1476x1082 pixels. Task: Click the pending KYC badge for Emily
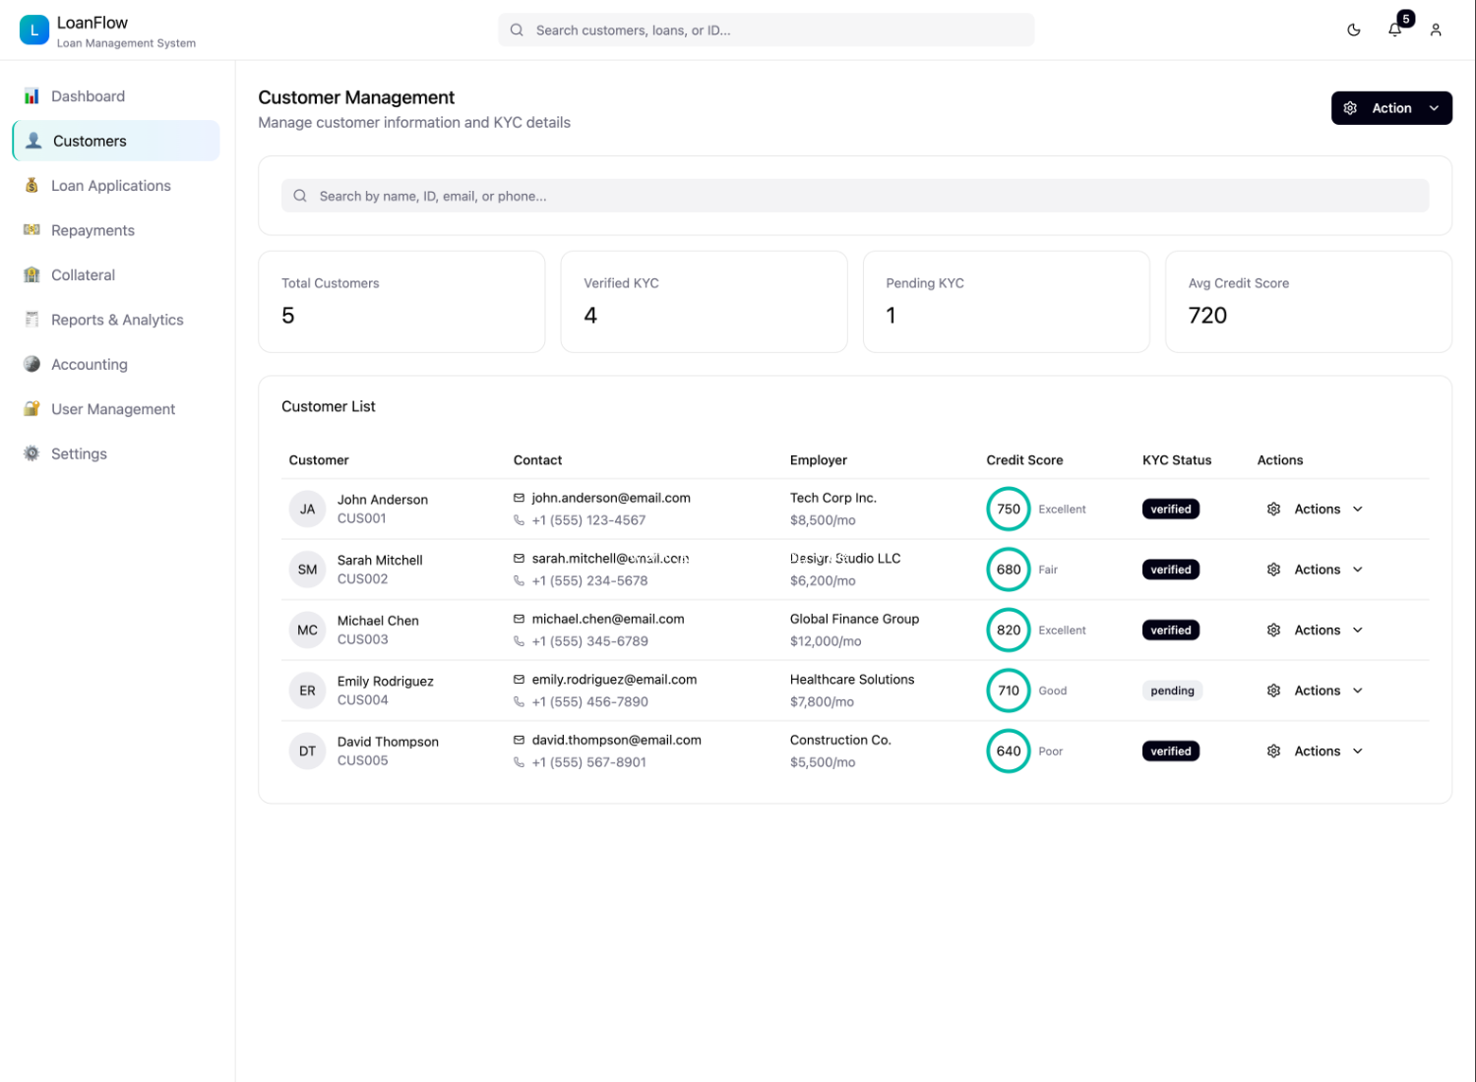(x=1172, y=691)
